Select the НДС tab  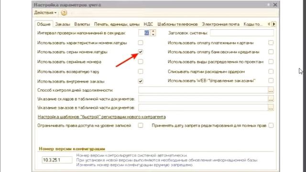click(x=148, y=24)
